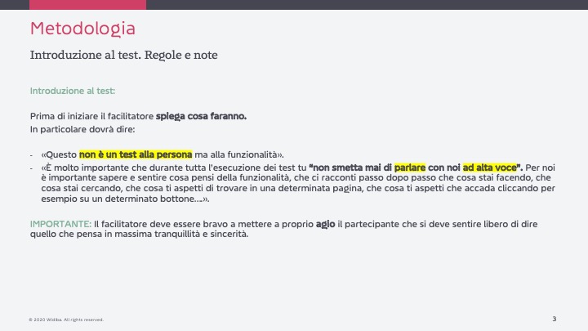Click the bold phrase 'non smetta mai di'

pyautogui.click(x=350, y=168)
